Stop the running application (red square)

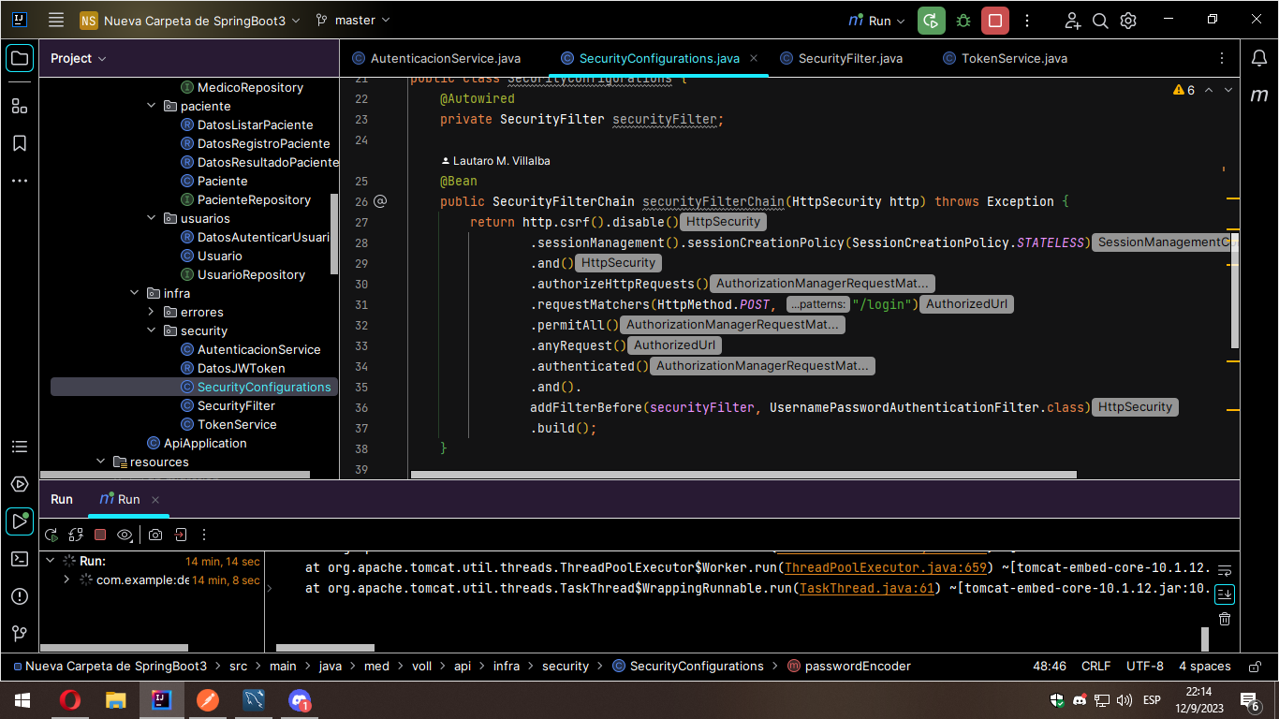click(x=994, y=20)
